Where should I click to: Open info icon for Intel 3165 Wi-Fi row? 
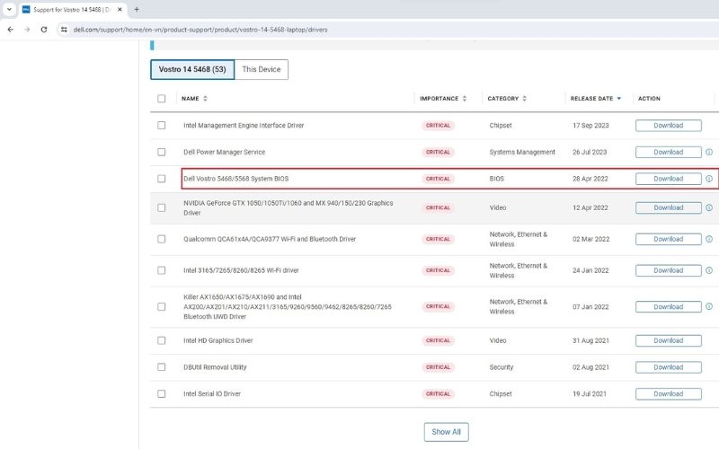click(x=709, y=270)
